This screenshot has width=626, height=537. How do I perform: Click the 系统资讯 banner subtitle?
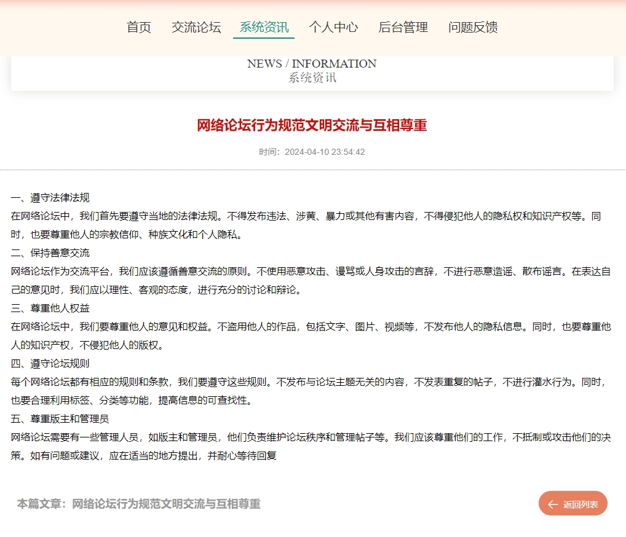pyautogui.click(x=312, y=77)
